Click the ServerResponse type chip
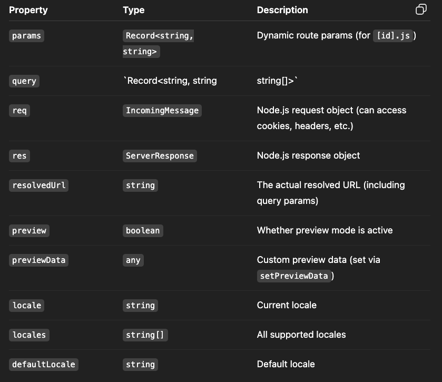Viewport: 442px width, 382px height. [x=159, y=155]
